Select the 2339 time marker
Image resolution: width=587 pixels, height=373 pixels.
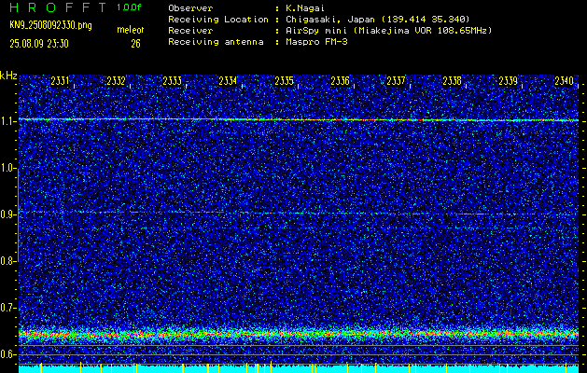(x=509, y=81)
